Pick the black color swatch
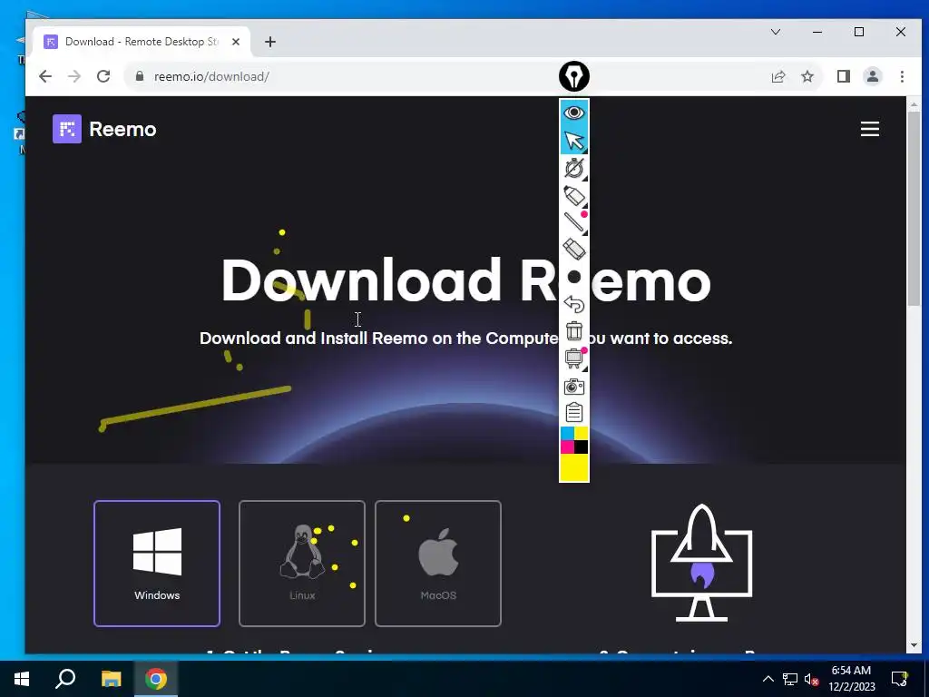This screenshot has width=929, height=697. (582, 447)
